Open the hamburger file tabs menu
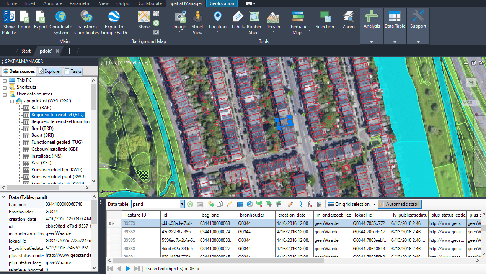The image size is (486, 274). (x=8, y=51)
